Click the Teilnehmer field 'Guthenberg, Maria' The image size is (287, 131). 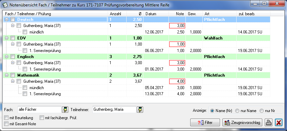pos(114,110)
